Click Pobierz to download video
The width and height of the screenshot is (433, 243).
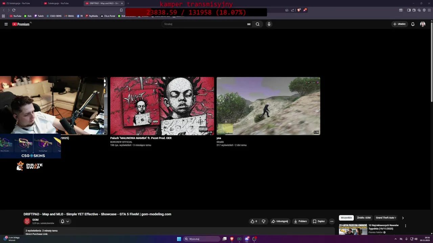pos(300,221)
